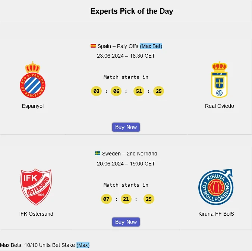This screenshot has height=251, width=252.
Task: Click the "21" countdown circle
Action: click(x=126, y=199)
